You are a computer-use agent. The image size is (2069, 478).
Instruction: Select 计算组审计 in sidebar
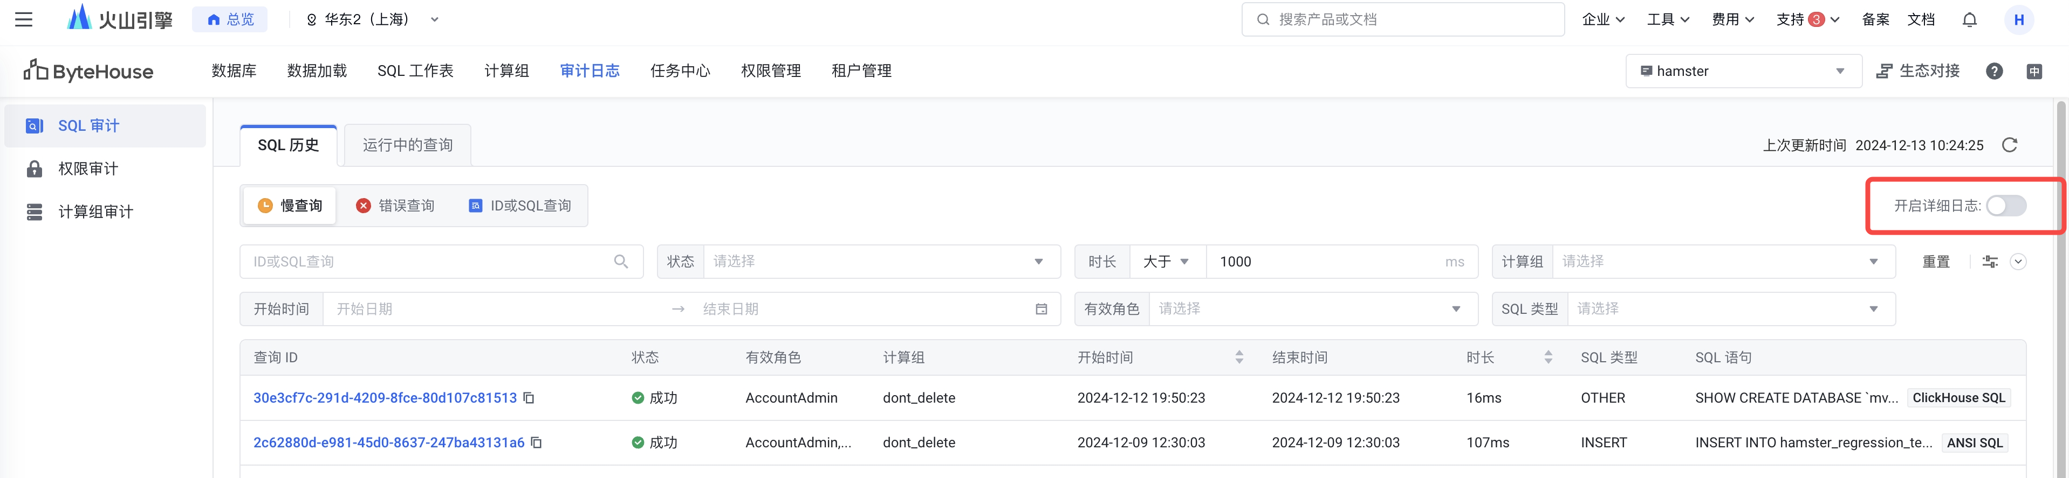[x=105, y=212]
